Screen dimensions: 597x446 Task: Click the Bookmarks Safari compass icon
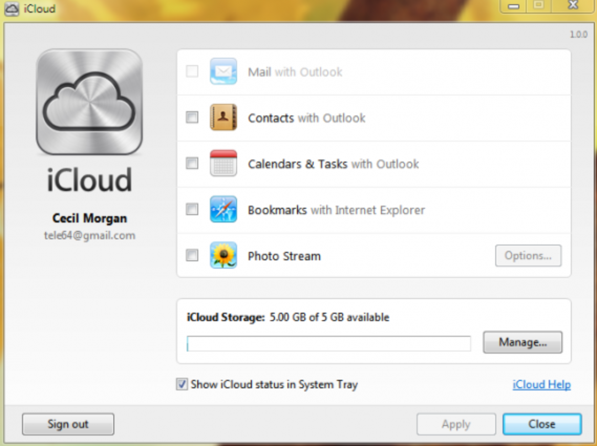(223, 209)
